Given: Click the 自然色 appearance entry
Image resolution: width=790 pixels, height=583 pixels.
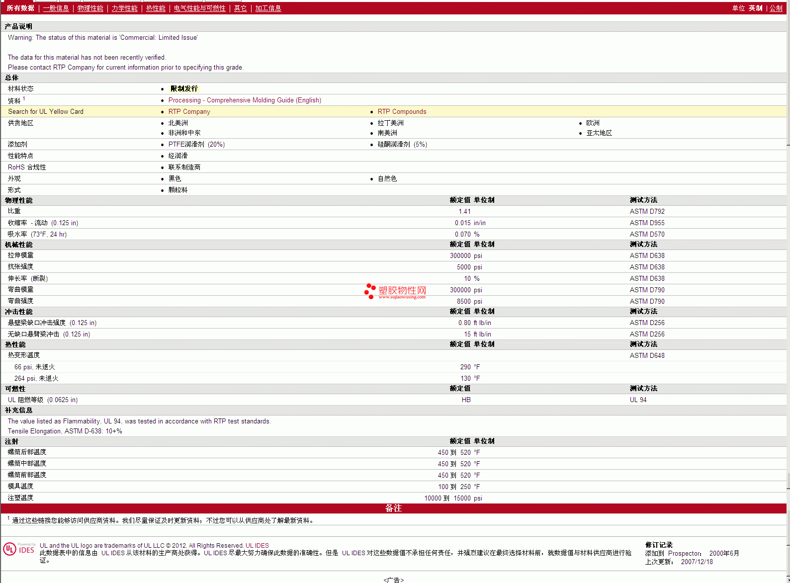Looking at the screenshot, I should click(387, 178).
